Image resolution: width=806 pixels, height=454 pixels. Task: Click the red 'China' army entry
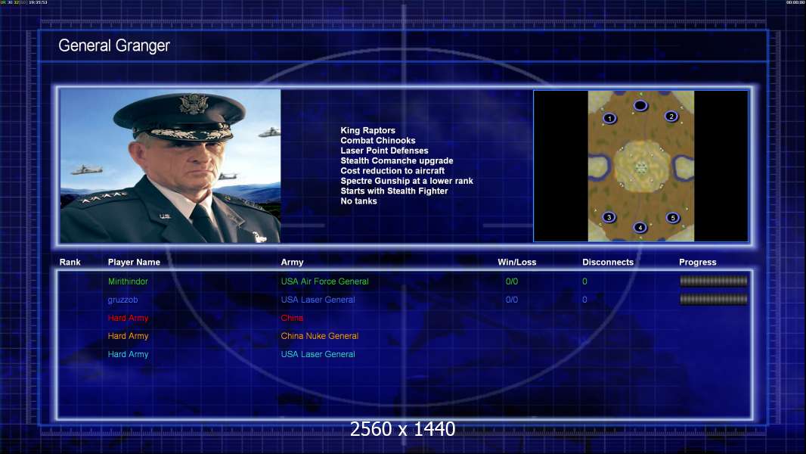(292, 318)
